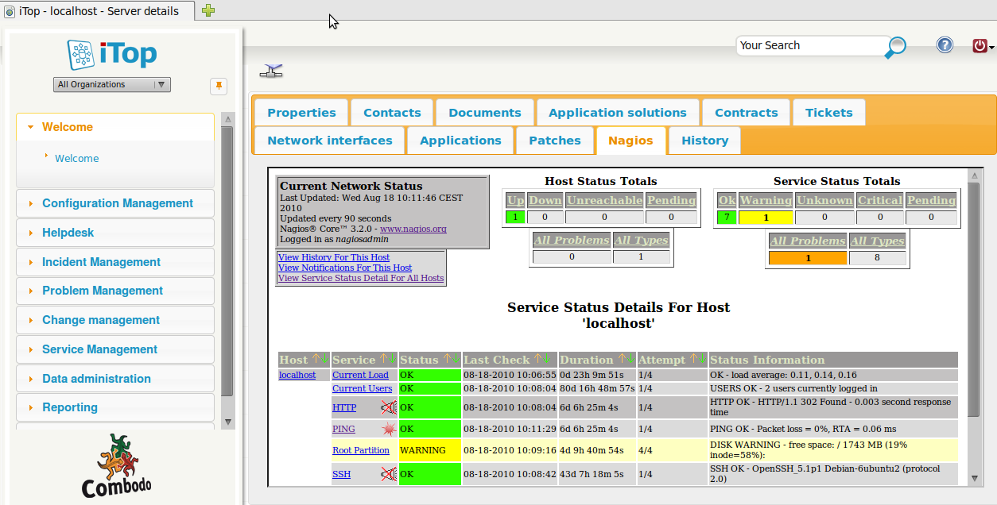Click the pin icon in the sidebar
Screen dimensions: 997x505
pyautogui.click(x=218, y=86)
